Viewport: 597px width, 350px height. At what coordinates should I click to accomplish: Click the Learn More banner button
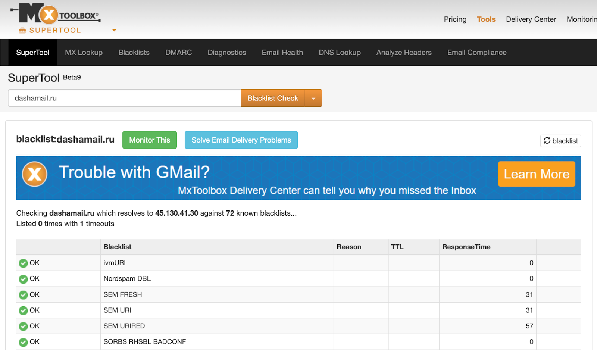coord(537,174)
